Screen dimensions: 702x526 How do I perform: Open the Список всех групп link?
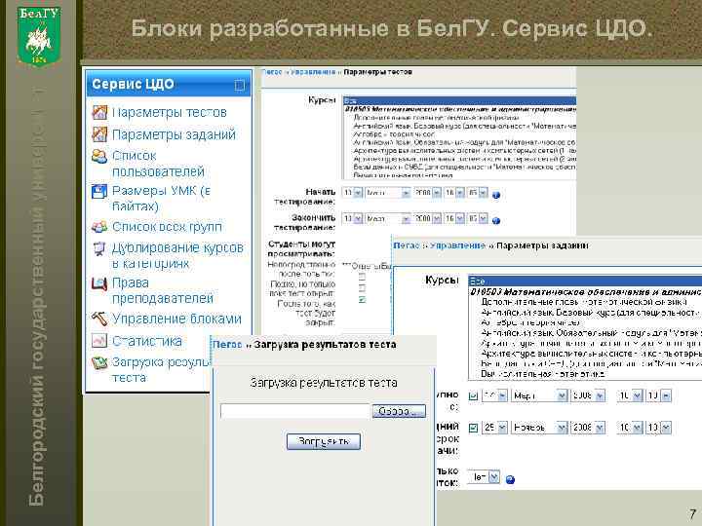pyautogui.click(x=167, y=227)
